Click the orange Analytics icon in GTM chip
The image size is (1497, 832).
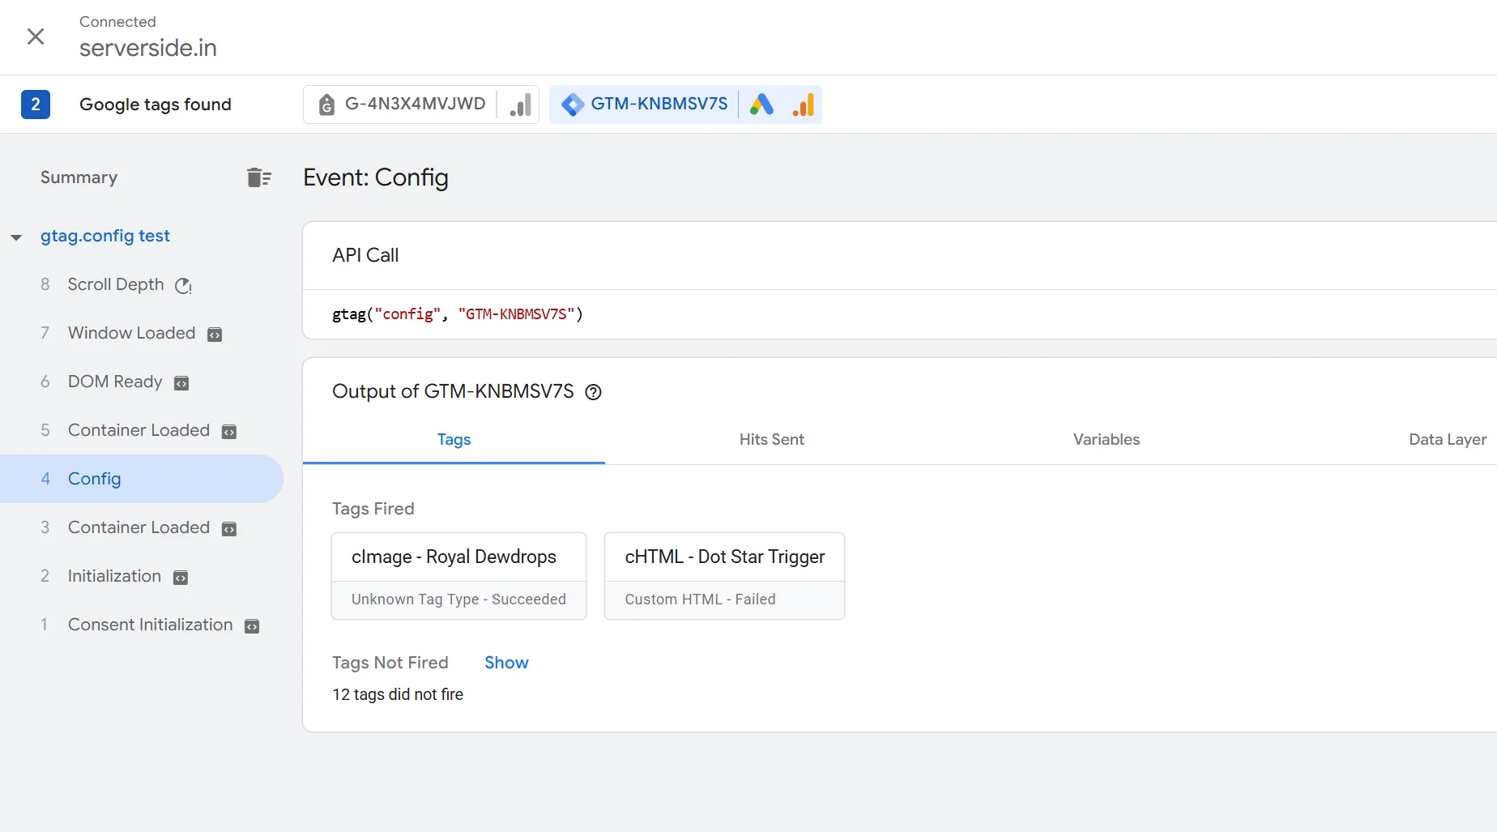pyautogui.click(x=803, y=105)
